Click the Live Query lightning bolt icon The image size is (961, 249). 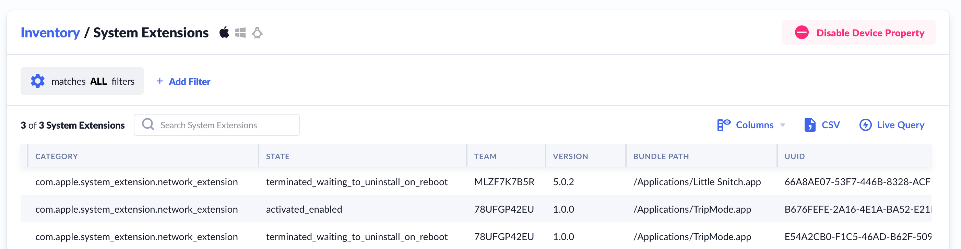tap(865, 125)
